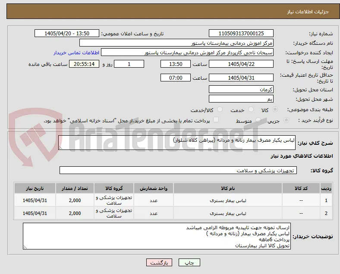Click the نام کالا column header
Viewport: 340px width, 274px height.
click(x=228, y=188)
